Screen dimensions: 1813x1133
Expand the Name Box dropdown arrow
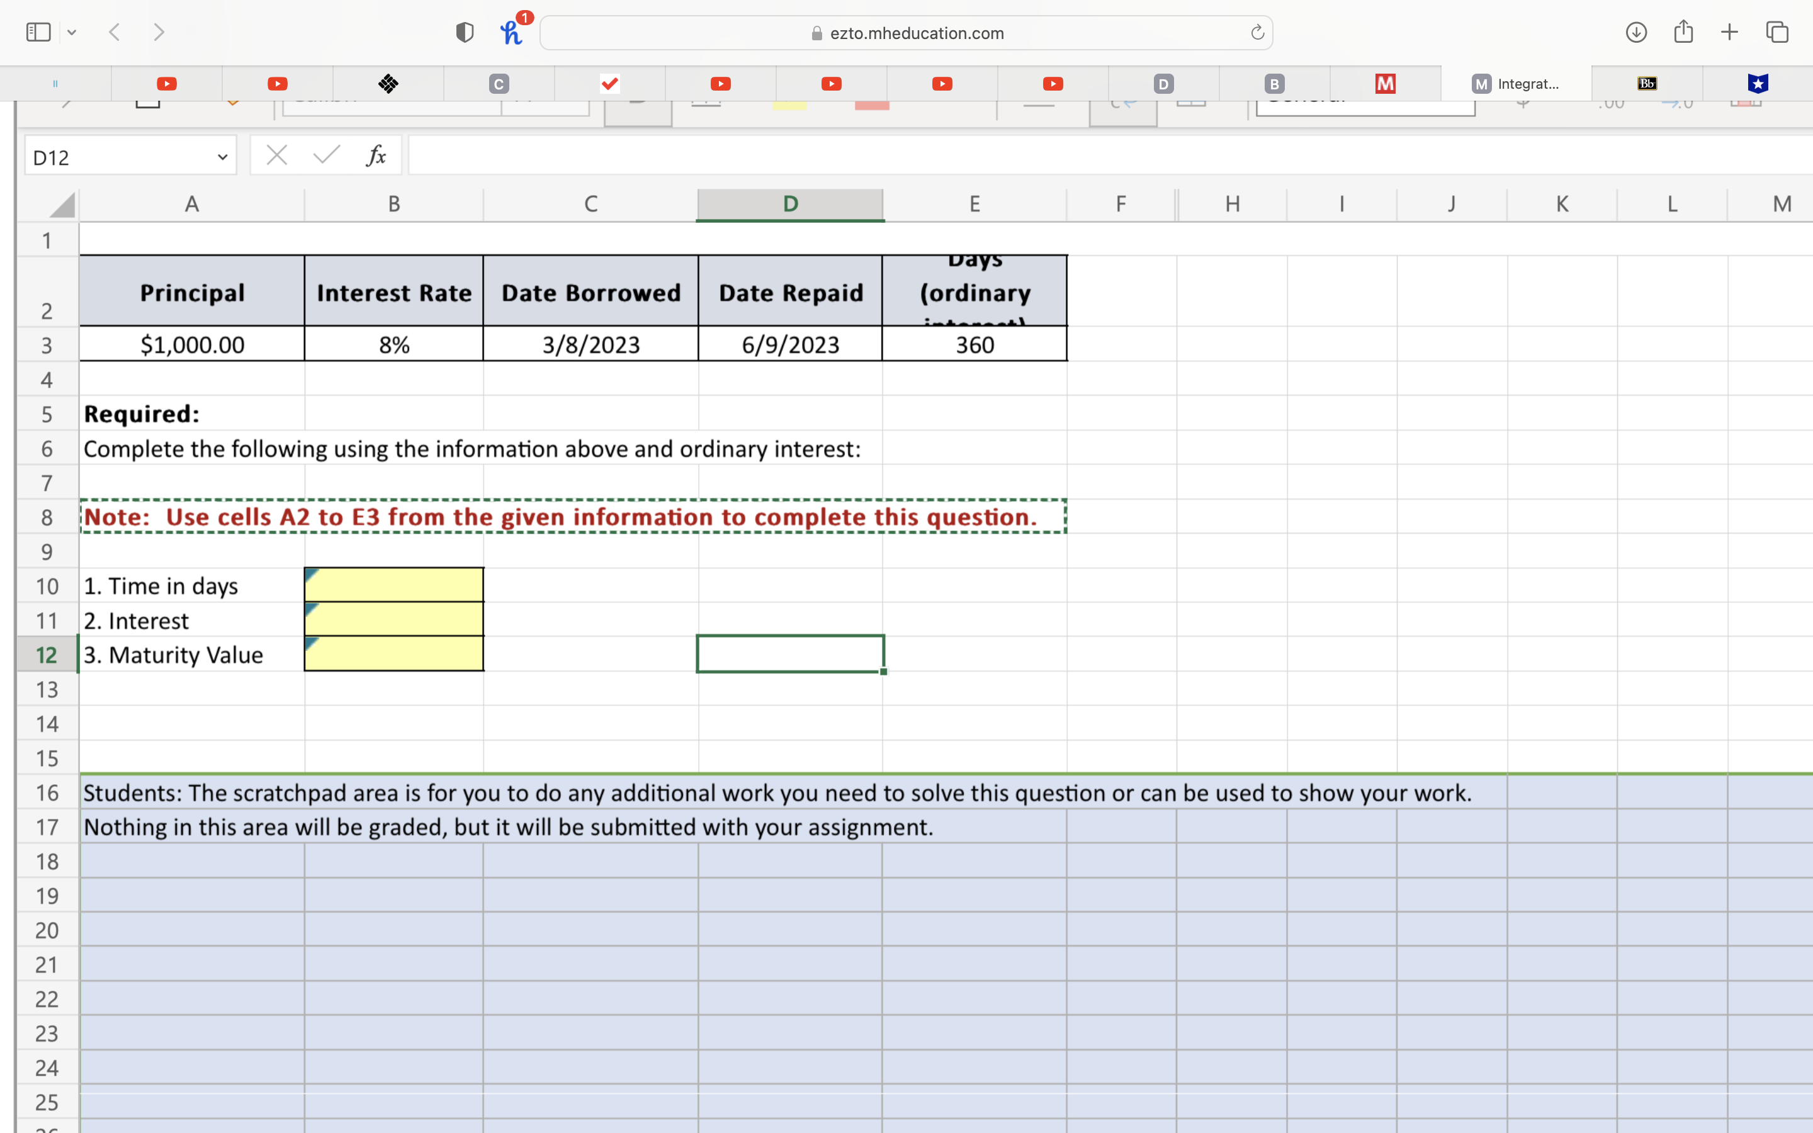tap(222, 157)
